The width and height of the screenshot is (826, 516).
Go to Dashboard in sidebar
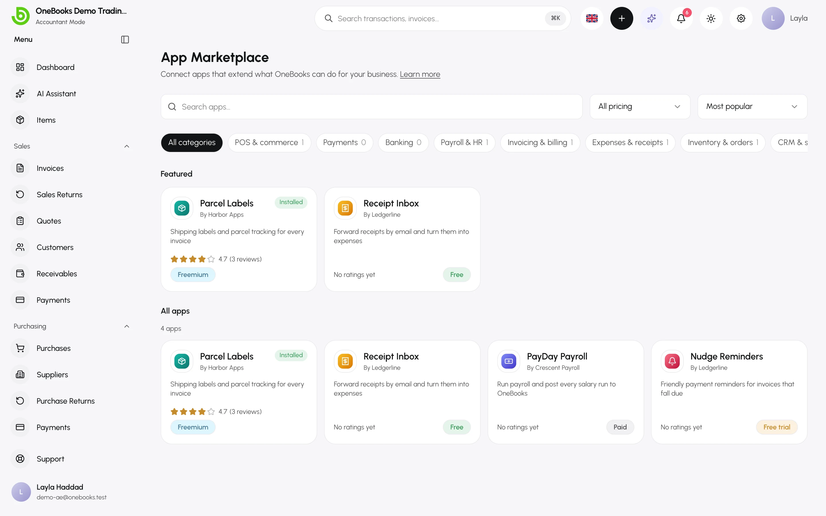click(71, 67)
